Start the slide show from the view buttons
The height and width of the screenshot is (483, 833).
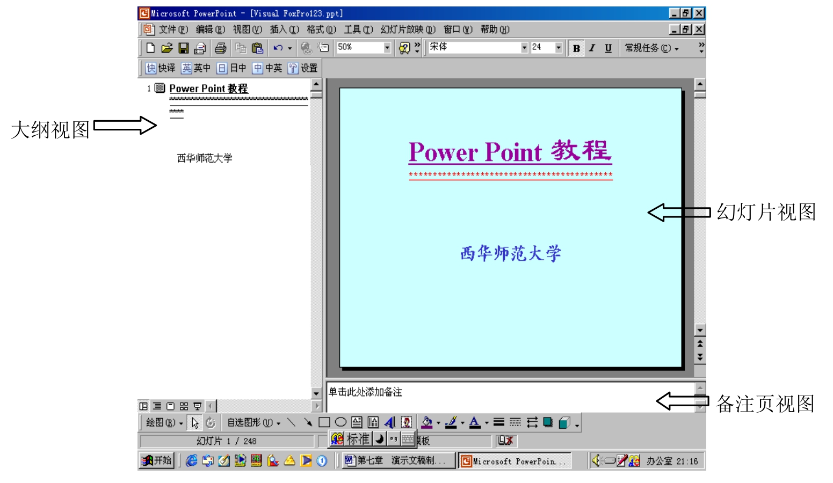click(197, 406)
